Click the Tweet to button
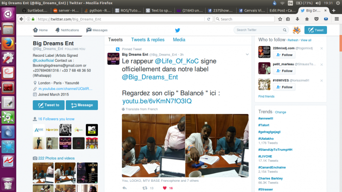Viewport: 342px width, 192px height. click(x=48, y=105)
